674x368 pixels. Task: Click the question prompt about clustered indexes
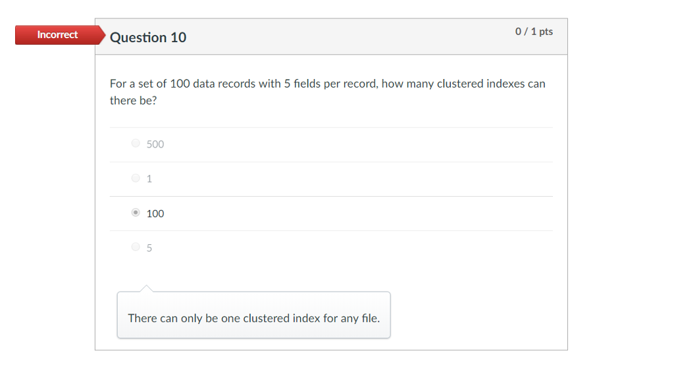328,92
